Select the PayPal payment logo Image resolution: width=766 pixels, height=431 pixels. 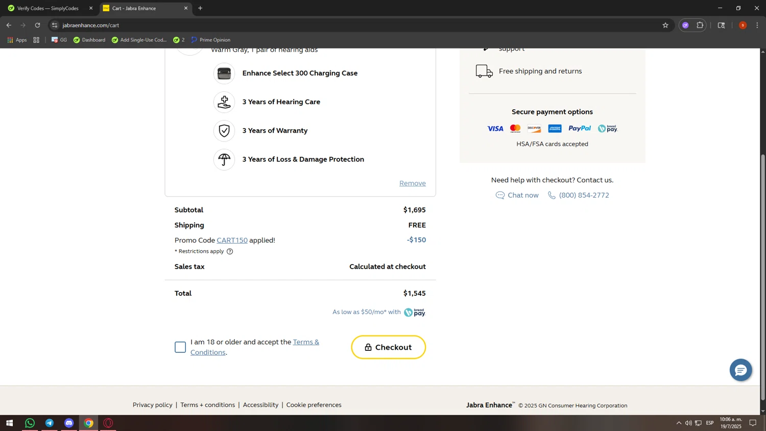pyautogui.click(x=580, y=129)
